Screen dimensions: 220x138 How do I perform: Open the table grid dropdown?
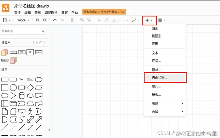click(162, 20)
